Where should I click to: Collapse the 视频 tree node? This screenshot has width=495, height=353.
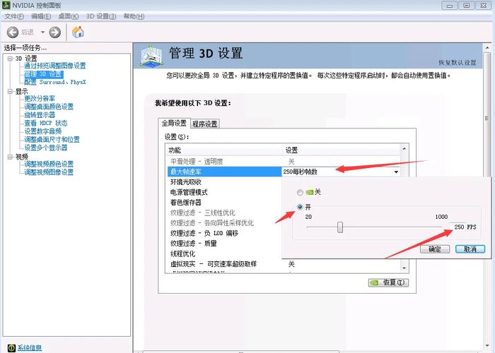10,157
